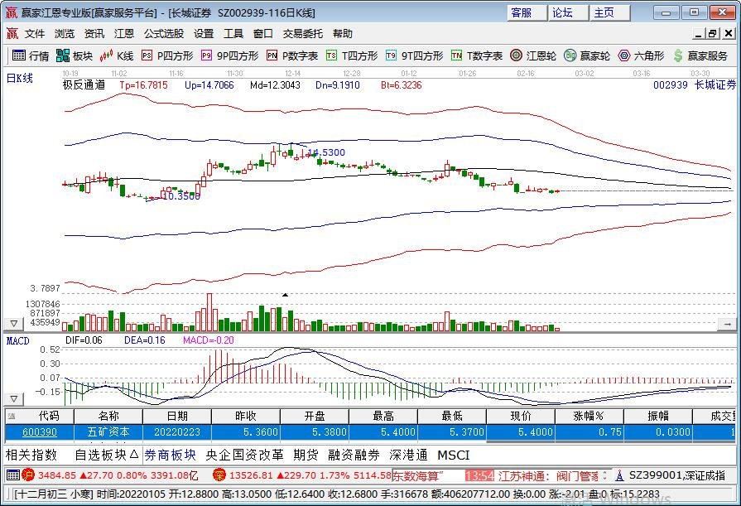
Task: Sort by 振幅 column header
Action: coord(658,417)
